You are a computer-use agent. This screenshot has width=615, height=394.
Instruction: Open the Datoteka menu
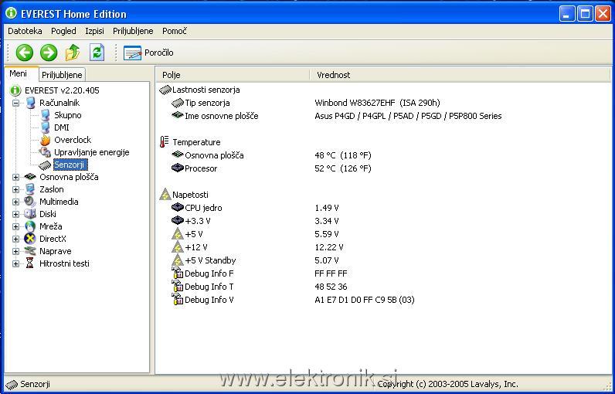(x=25, y=31)
